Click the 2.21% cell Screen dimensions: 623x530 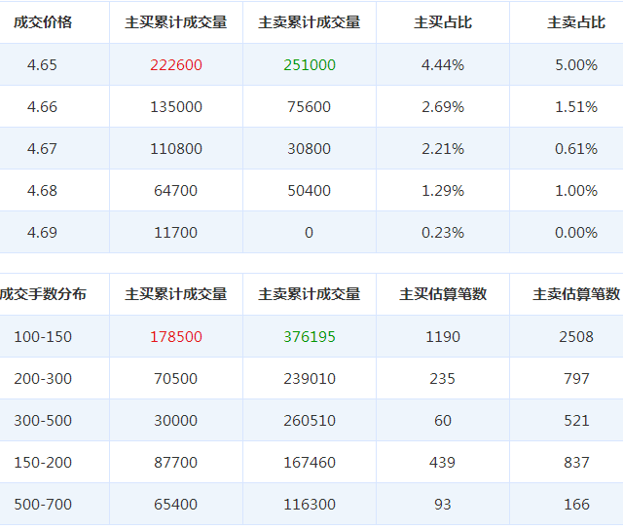pyautogui.click(x=443, y=149)
